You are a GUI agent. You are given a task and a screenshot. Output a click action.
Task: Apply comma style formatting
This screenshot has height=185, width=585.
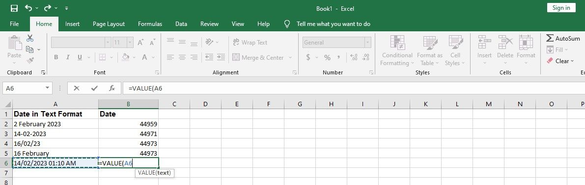(x=339, y=57)
